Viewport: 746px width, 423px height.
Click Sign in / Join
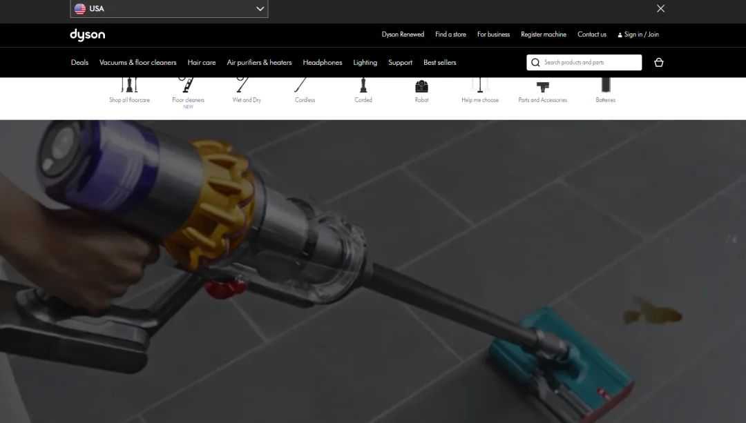tap(638, 35)
